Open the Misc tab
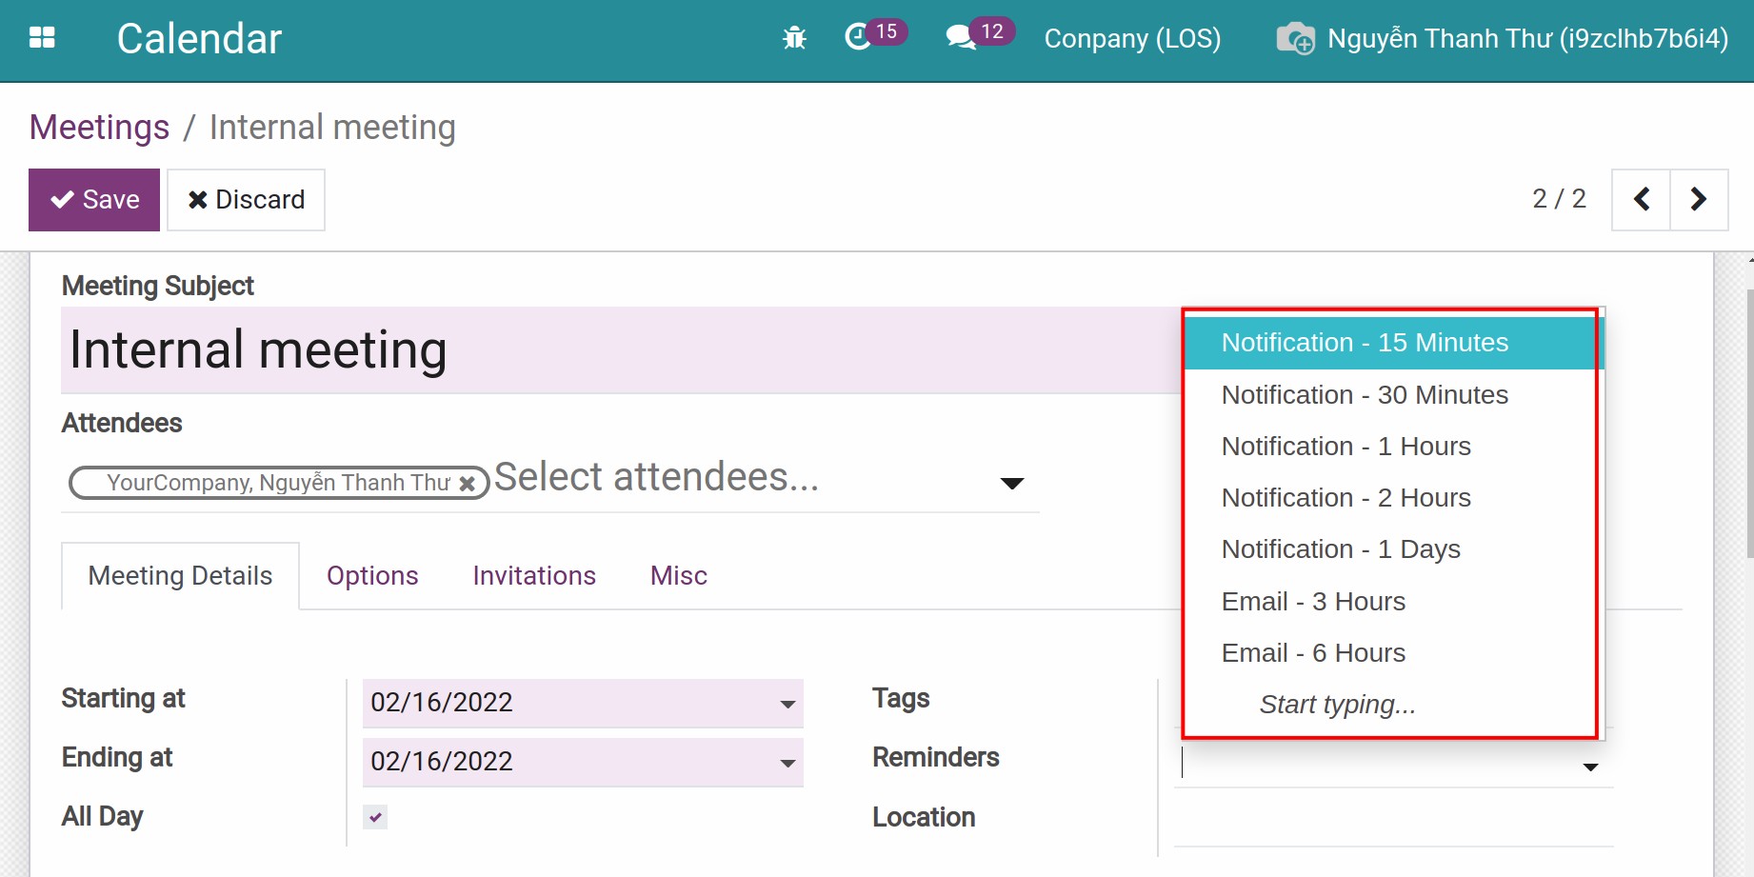The width and height of the screenshot is (1754, 877). point(678,575)
